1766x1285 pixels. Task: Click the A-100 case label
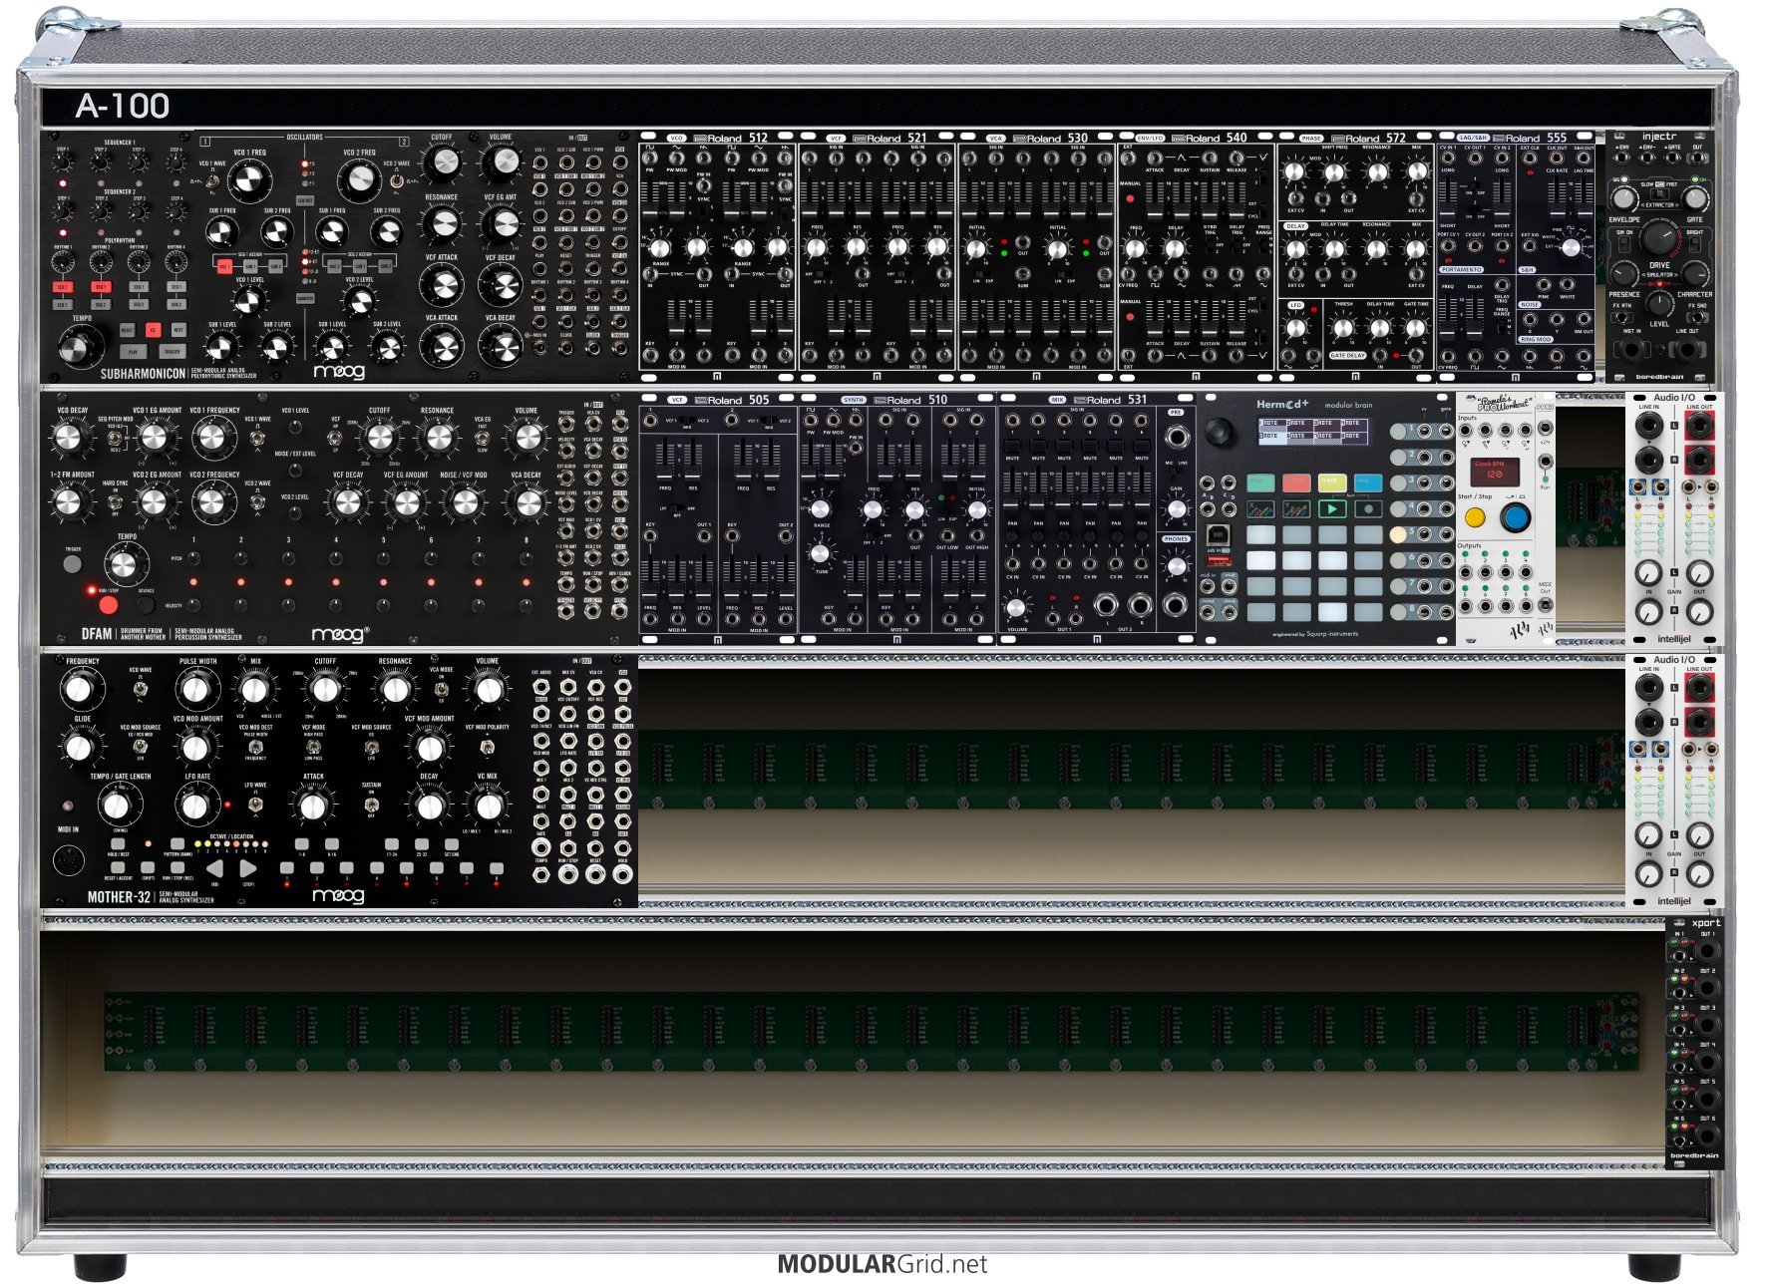[123, 106]
